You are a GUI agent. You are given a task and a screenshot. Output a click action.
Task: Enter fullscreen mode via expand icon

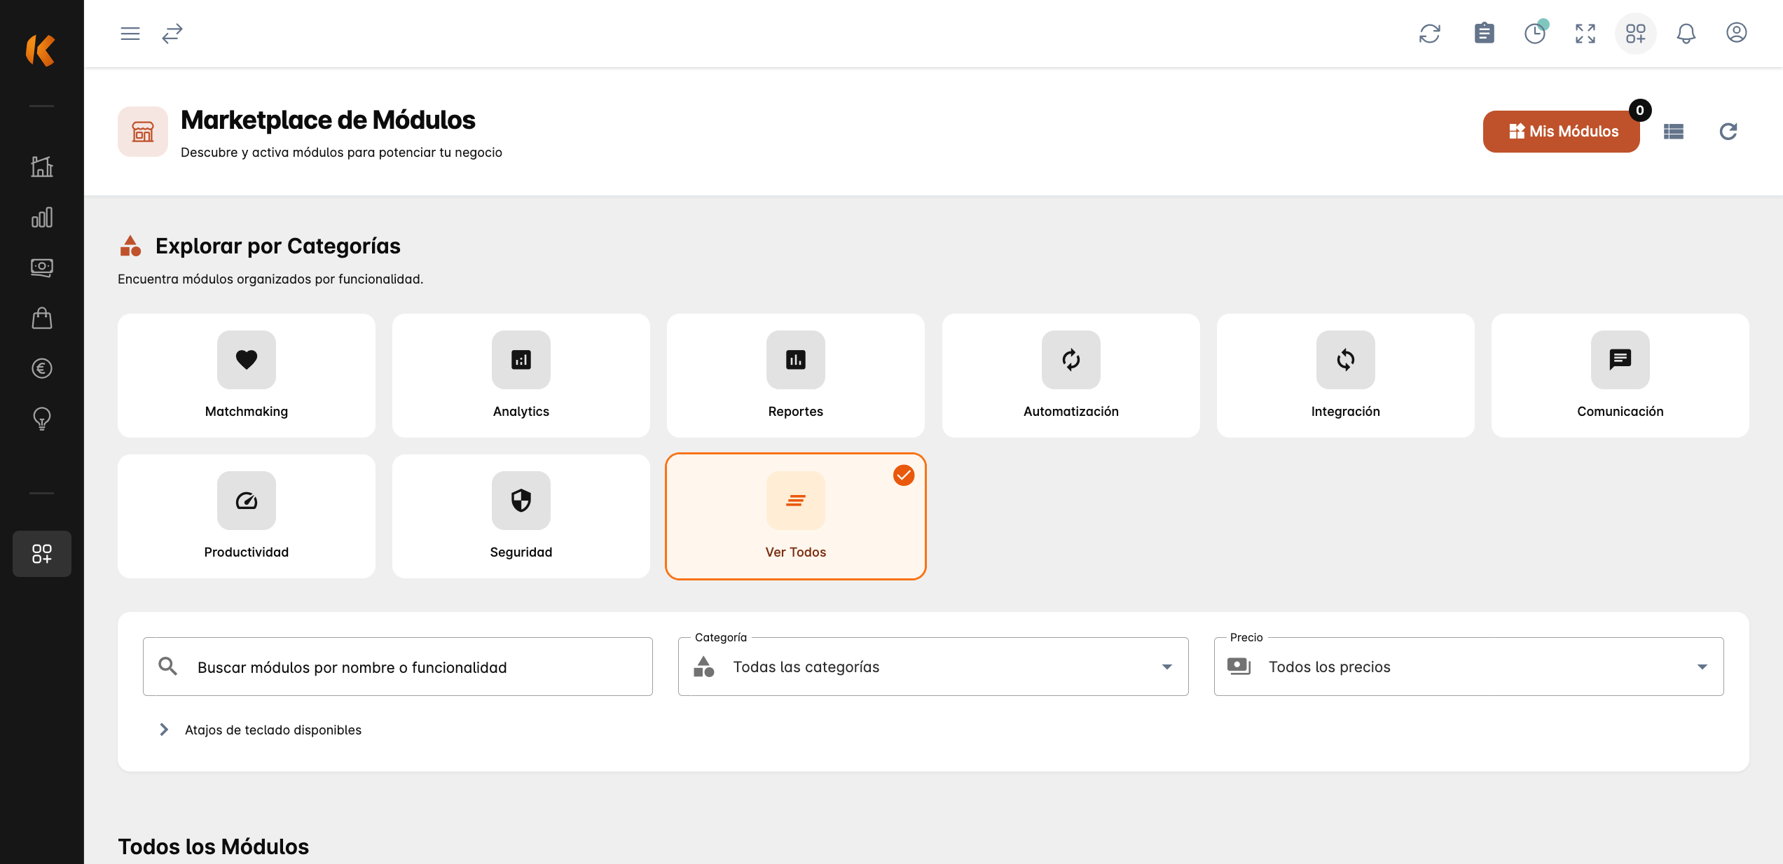[x=1585, y=34]
